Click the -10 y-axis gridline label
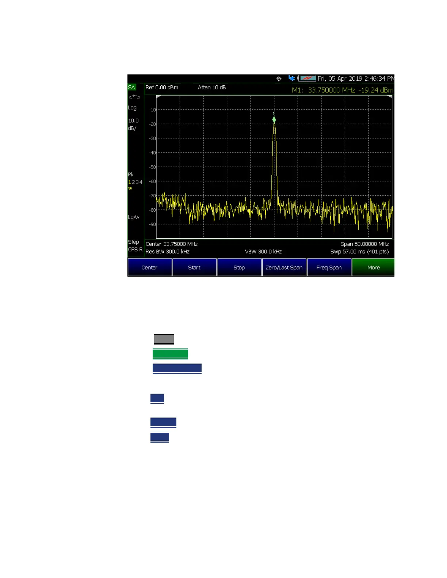The image size is (447, 578). [x=152, y=110]
